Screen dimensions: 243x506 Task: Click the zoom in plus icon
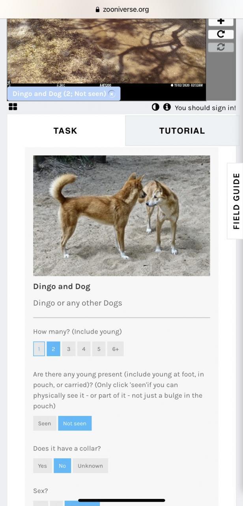[221, 22]
